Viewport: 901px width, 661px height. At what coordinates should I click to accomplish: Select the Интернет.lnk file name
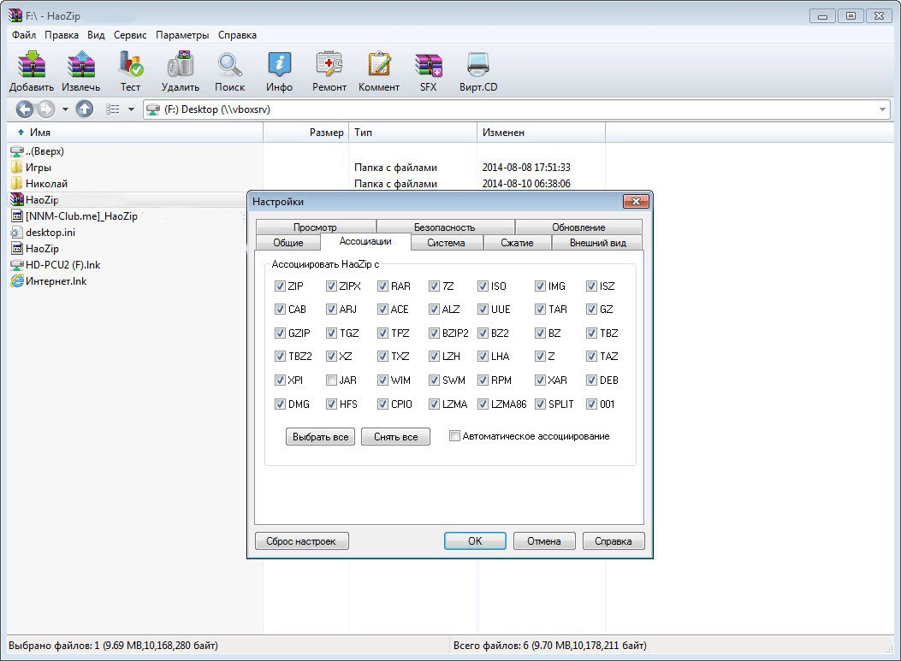56,281
